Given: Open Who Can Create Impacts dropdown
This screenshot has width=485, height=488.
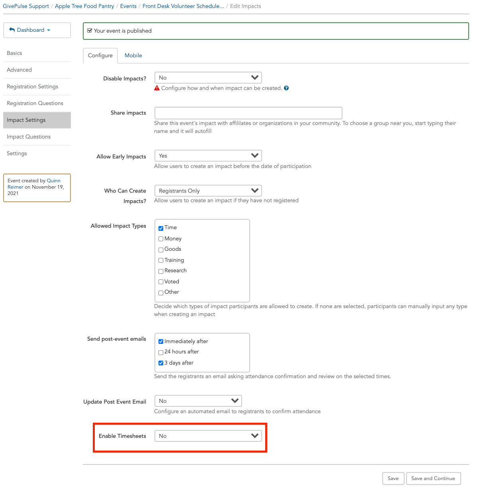Looking at the screenshot, I should (208, 191).
